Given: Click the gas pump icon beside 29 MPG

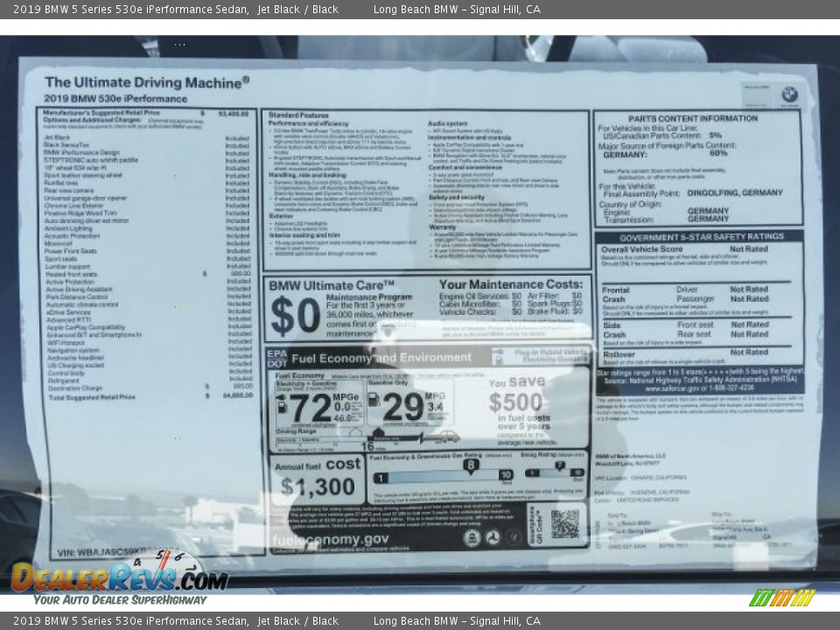Looking at the screenshot, I should 373,401.
